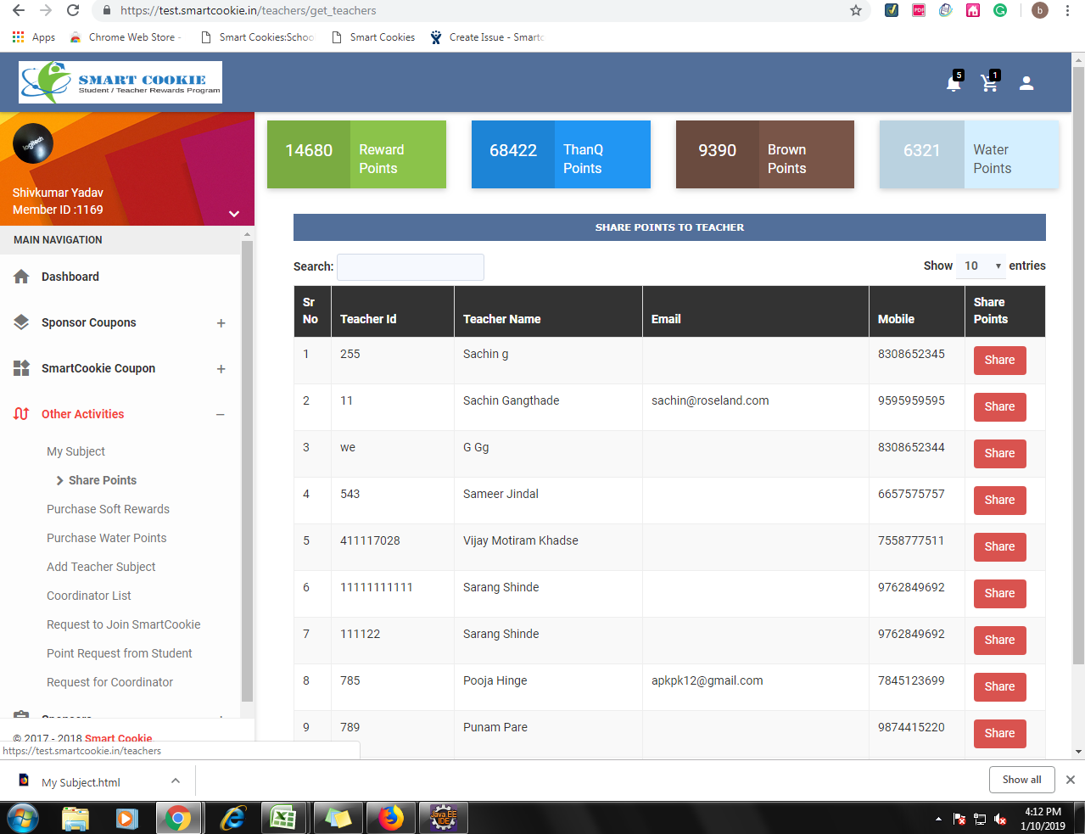This screenshot has width=1085, height=834.
Task: Select Coordinator List in sidebar
Action: [89, 596]
